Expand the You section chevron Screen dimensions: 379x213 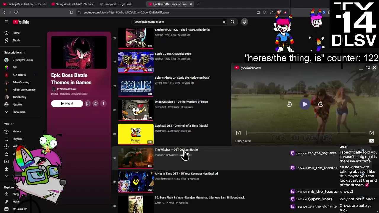pyautogui.click(x=12, y=124)
